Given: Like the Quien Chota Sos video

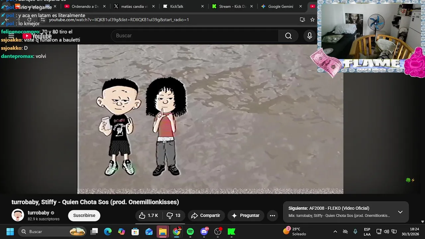Looking at the screenshot, I should click(148, 215).
